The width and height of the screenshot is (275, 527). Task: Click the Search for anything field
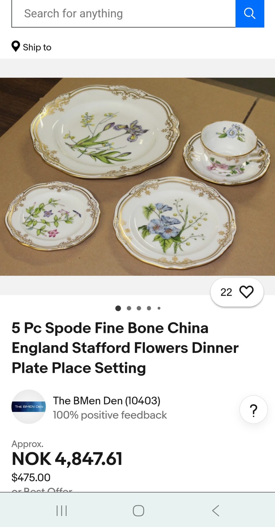123,13
